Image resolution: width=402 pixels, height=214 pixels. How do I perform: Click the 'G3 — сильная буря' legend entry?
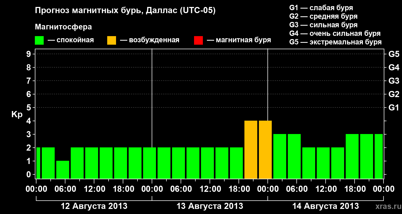(x=323, y=25)
